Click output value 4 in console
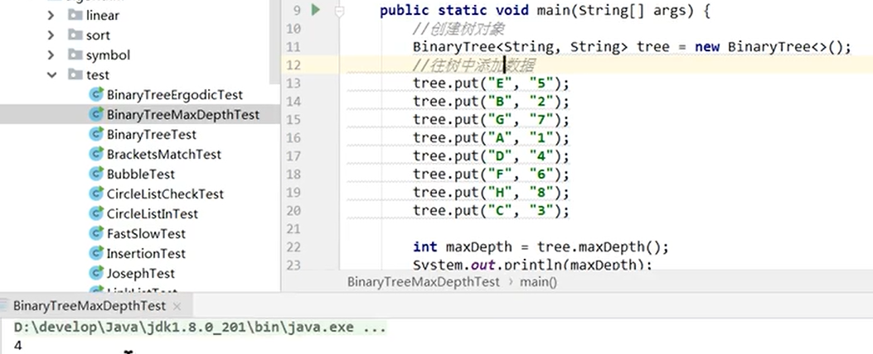873x354 pixels. click(18, 346)
